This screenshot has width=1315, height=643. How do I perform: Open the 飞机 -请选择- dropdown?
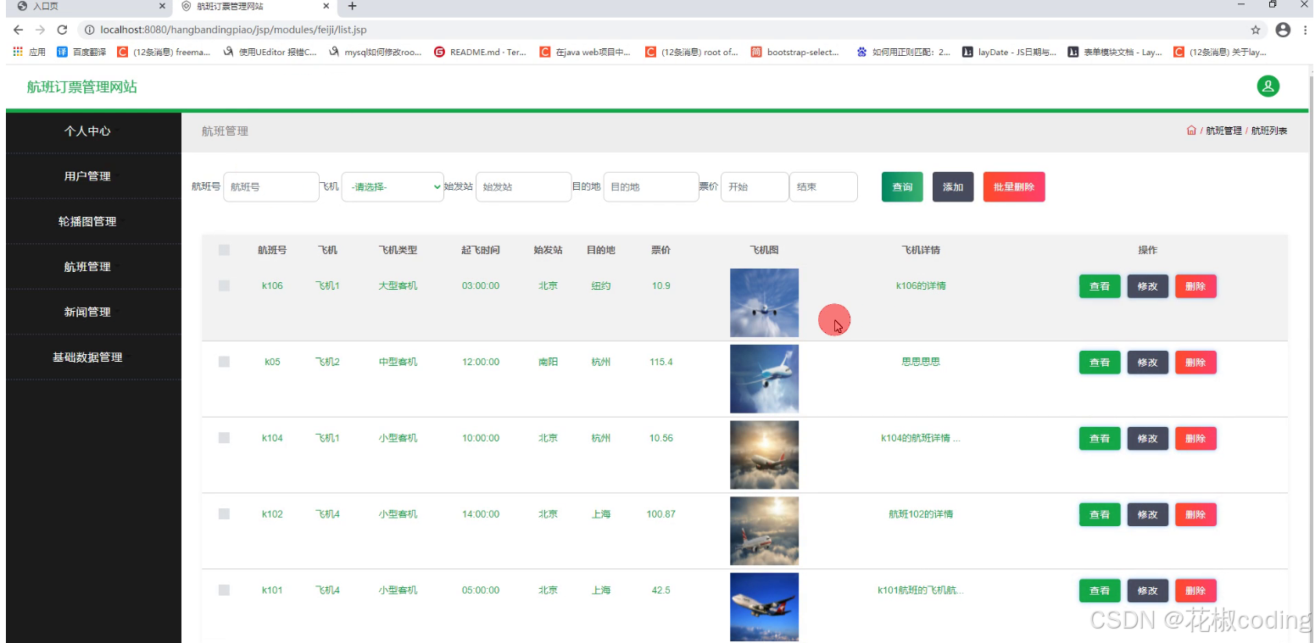pos(393,187)
